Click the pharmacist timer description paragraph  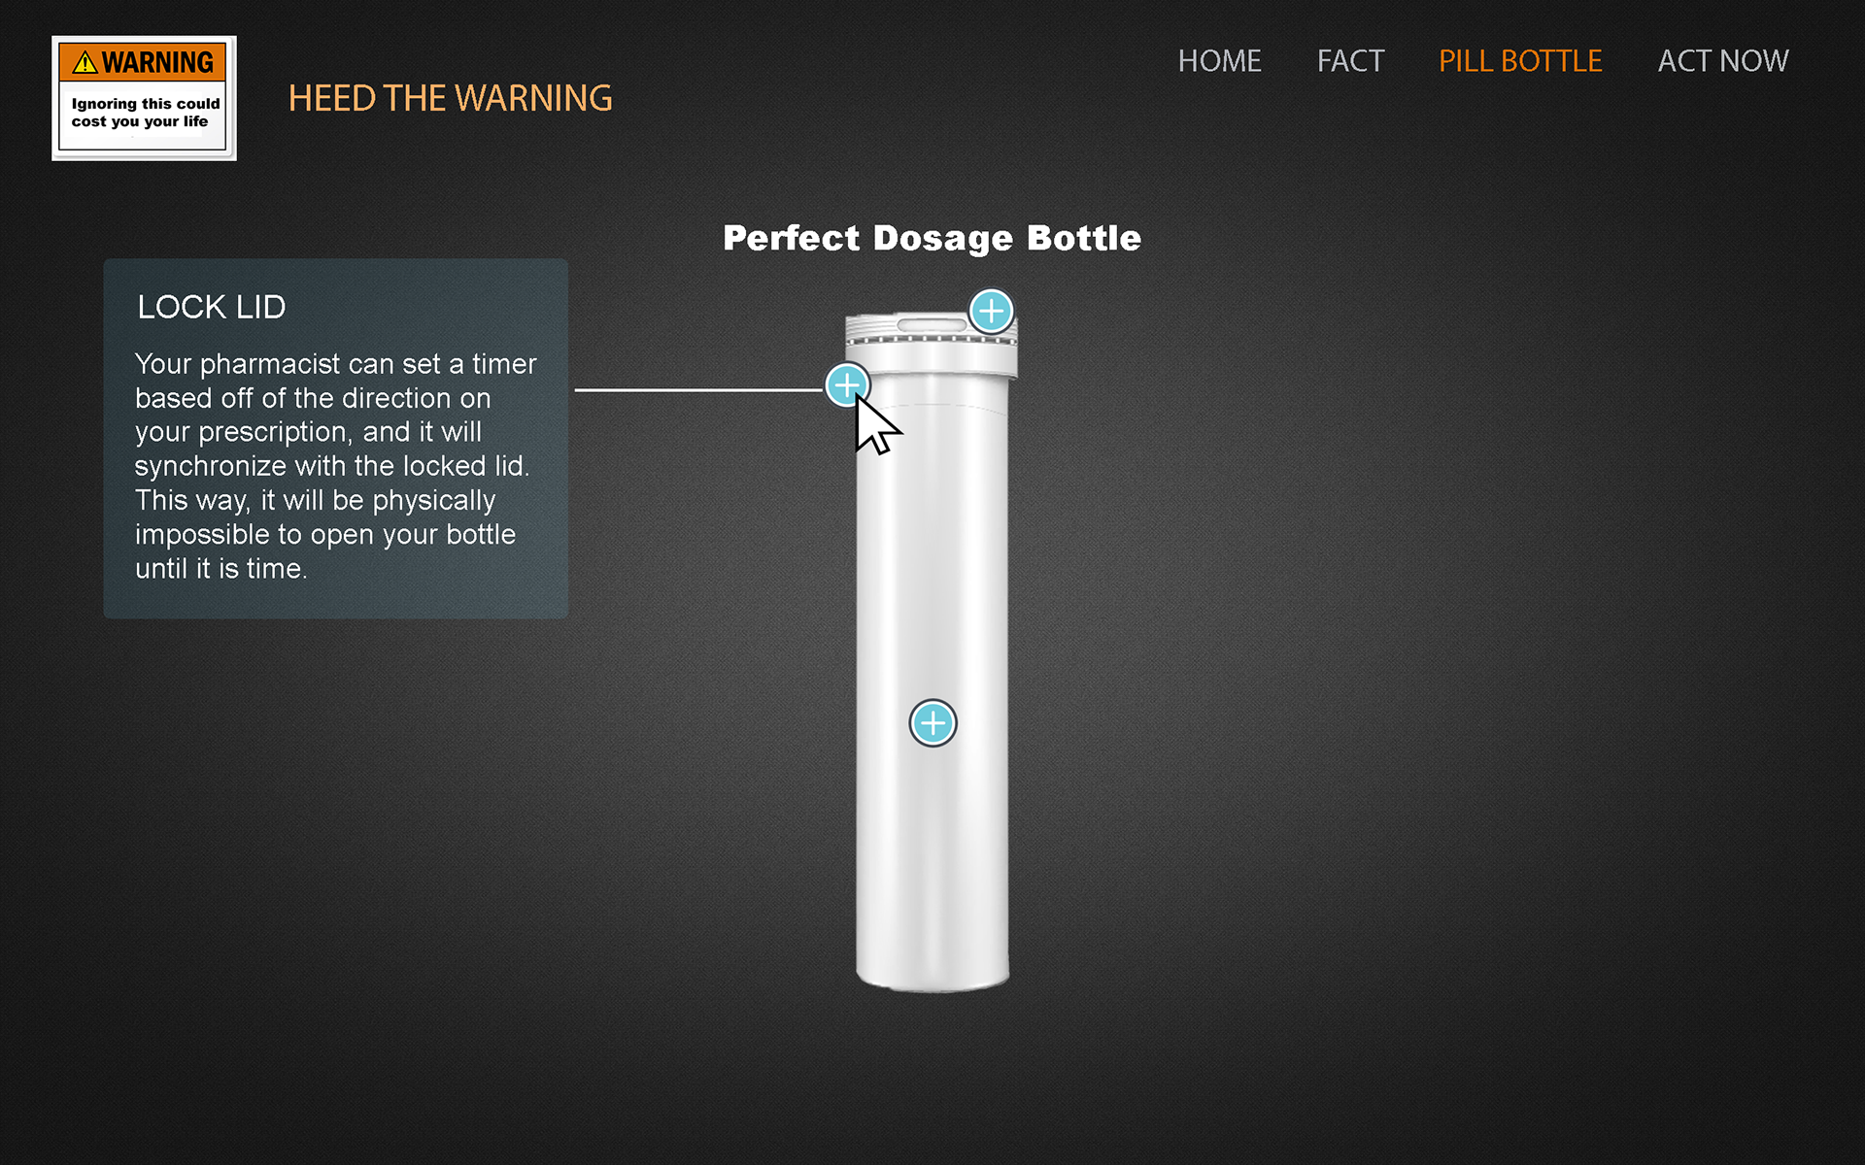click(x=335, y=466)
